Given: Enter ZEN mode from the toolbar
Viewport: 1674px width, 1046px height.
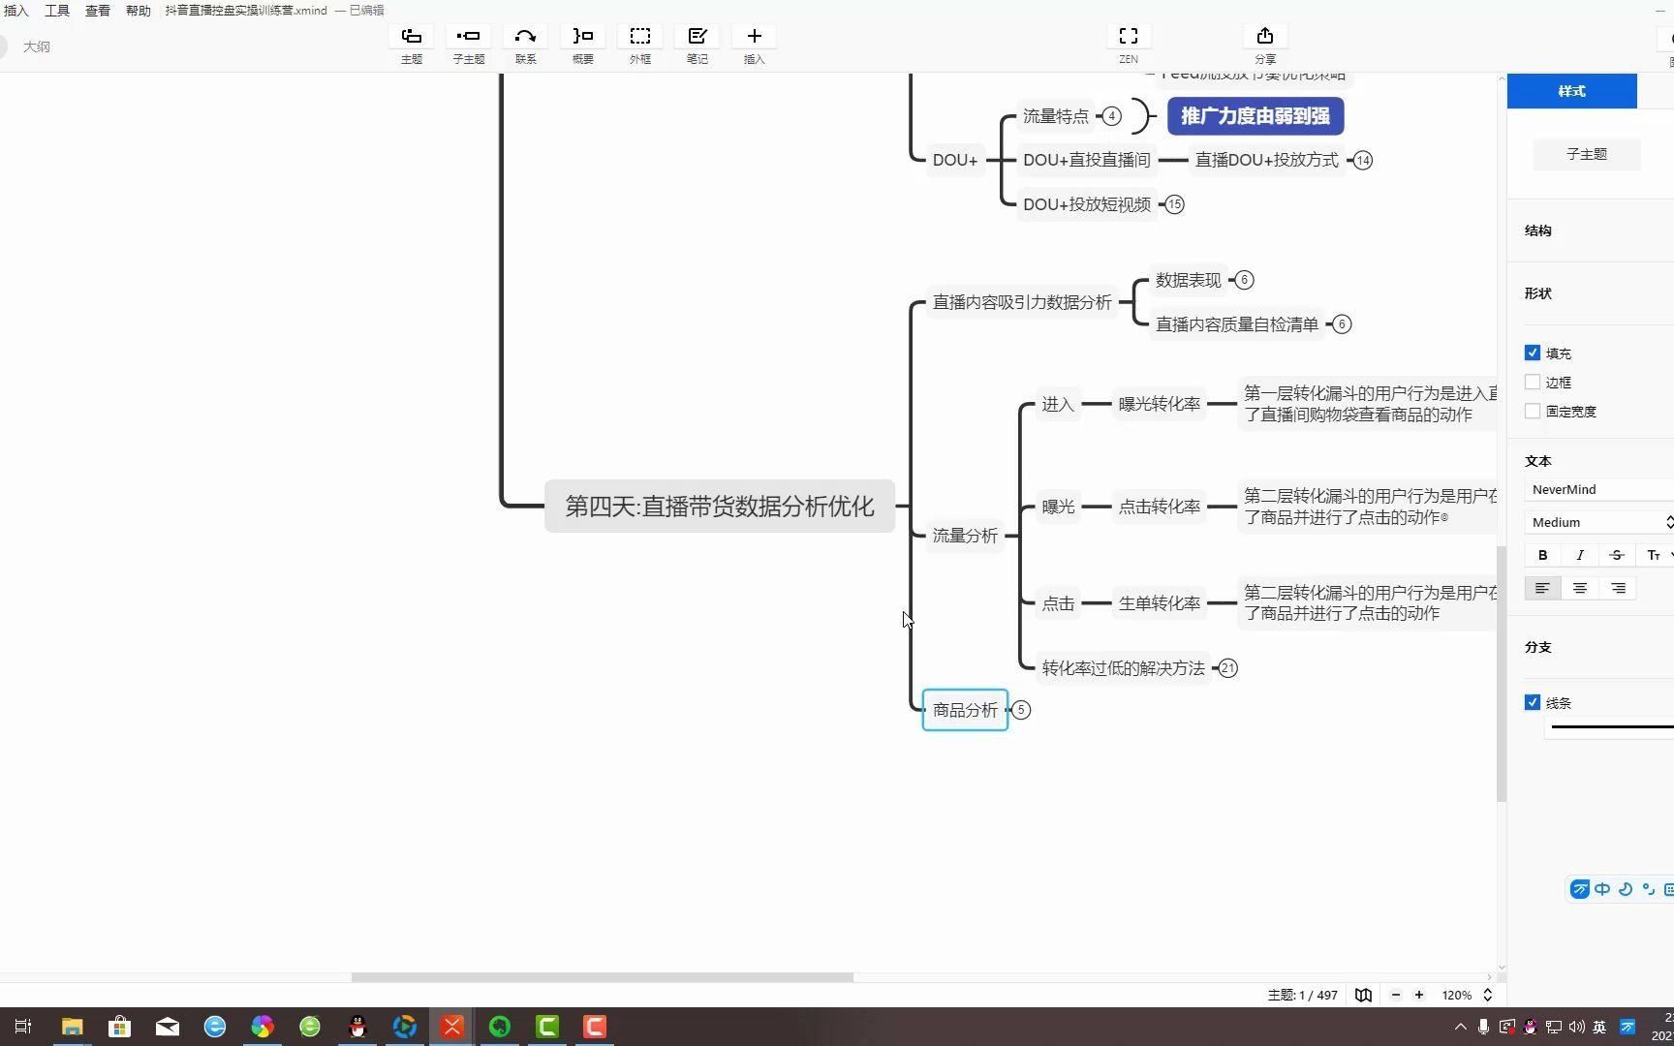Looking at the screenshot, I should (1129, 37).
